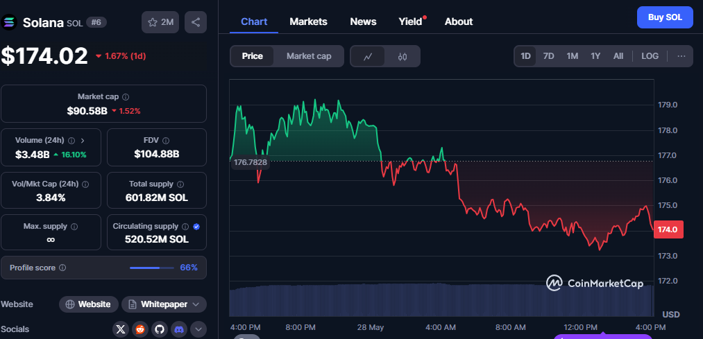
Task: Click the Profile score progress bar
Action: (152, 268)
